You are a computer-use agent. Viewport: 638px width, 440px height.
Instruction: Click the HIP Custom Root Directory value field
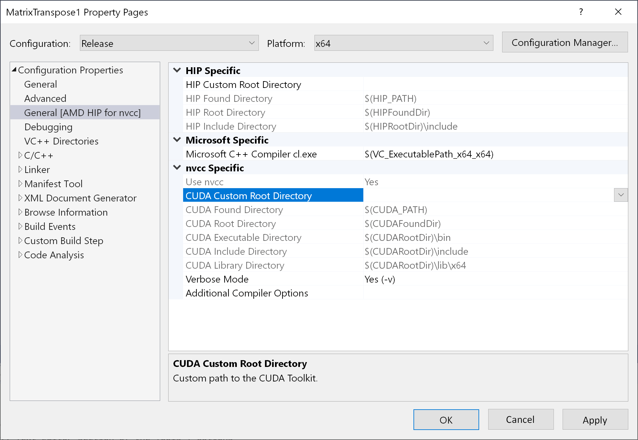pyautogui.click(x=495, y=85)
